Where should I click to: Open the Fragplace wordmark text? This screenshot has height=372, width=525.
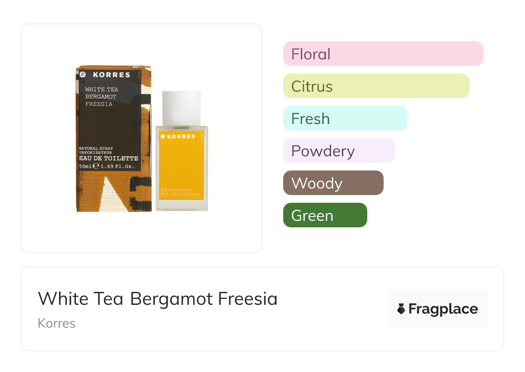coord(443,309)
